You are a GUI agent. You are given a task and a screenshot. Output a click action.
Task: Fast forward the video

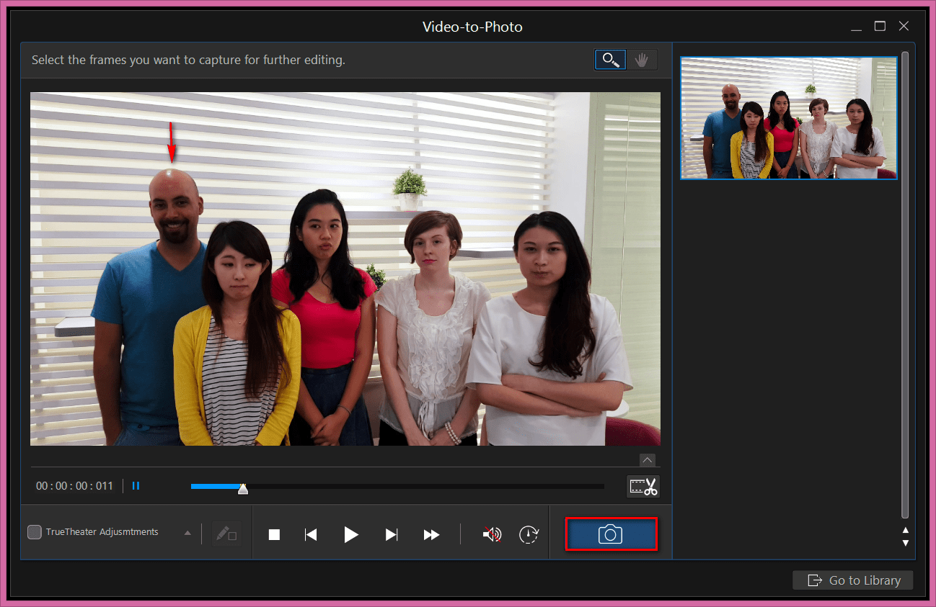tap(431, 534)
